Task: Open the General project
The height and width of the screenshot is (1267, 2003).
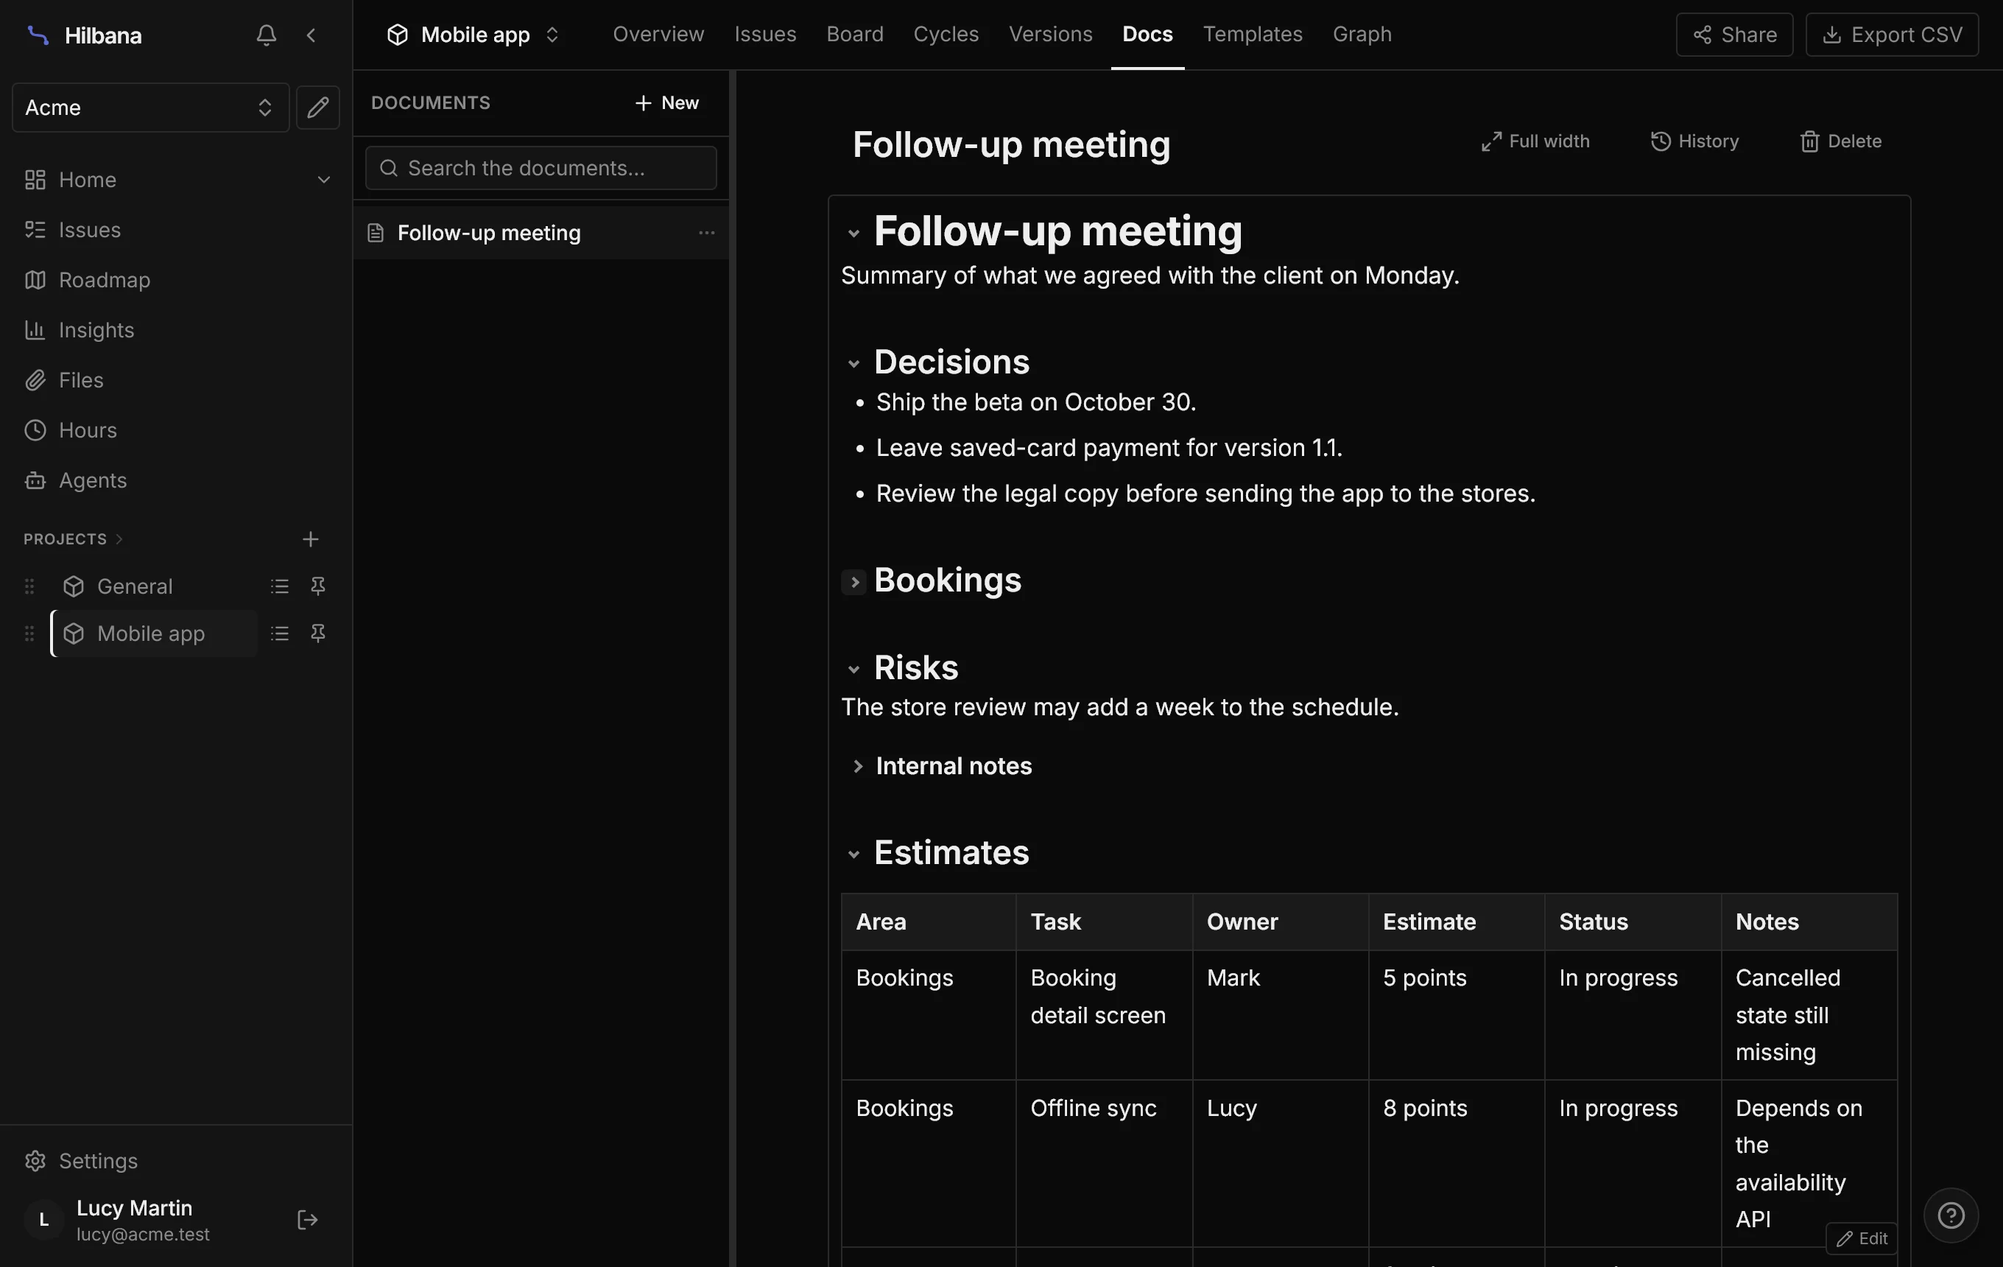Action: pos(135,586)
